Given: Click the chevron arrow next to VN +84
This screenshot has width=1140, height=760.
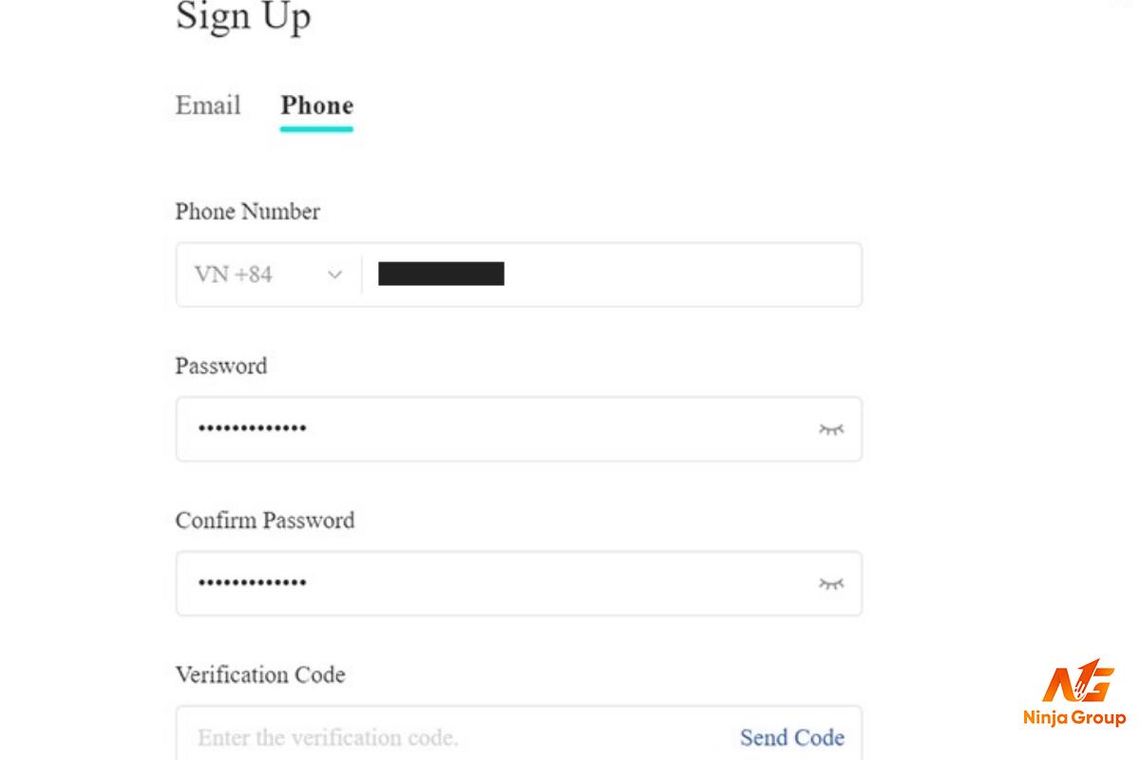Looking at the screenshot, I should (334, 275).
